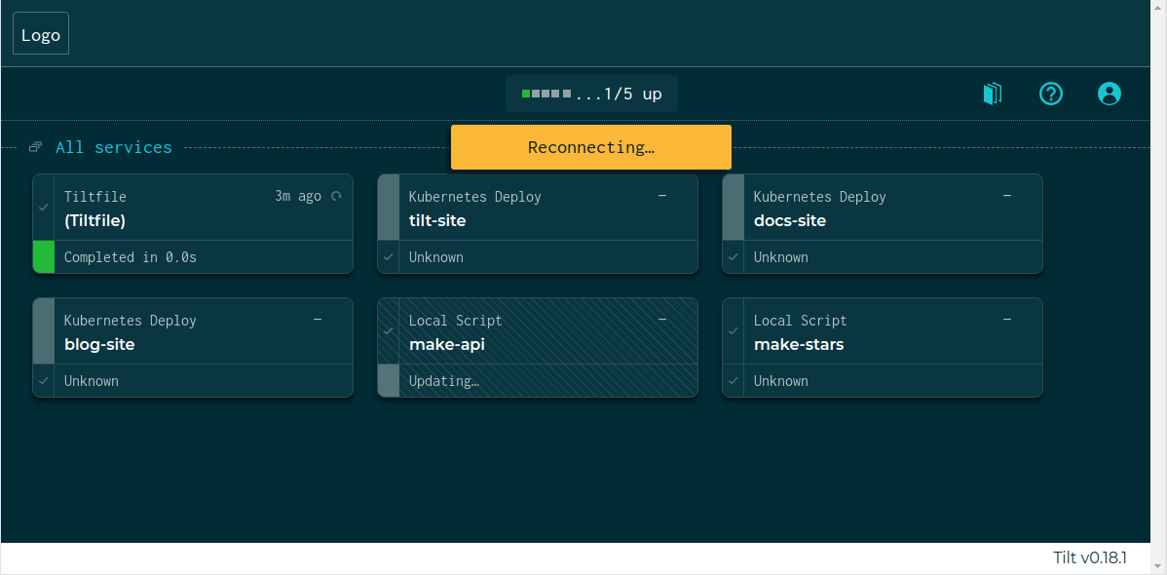This screenshot has width=1167, height=575.
Task: Open the make-stars resource card
Action: (882, 347)
